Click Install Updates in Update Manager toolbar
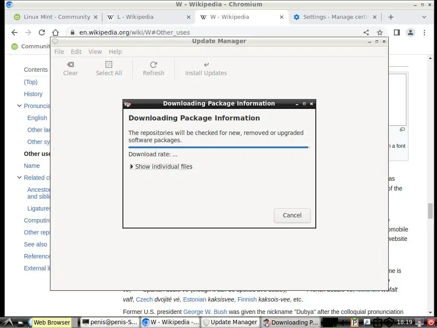Screen dimensions: 437x328 click(x=206, y=69)
